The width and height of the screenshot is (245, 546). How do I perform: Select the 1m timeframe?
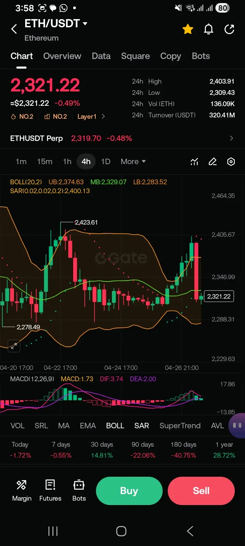click(x=21, y=161)
